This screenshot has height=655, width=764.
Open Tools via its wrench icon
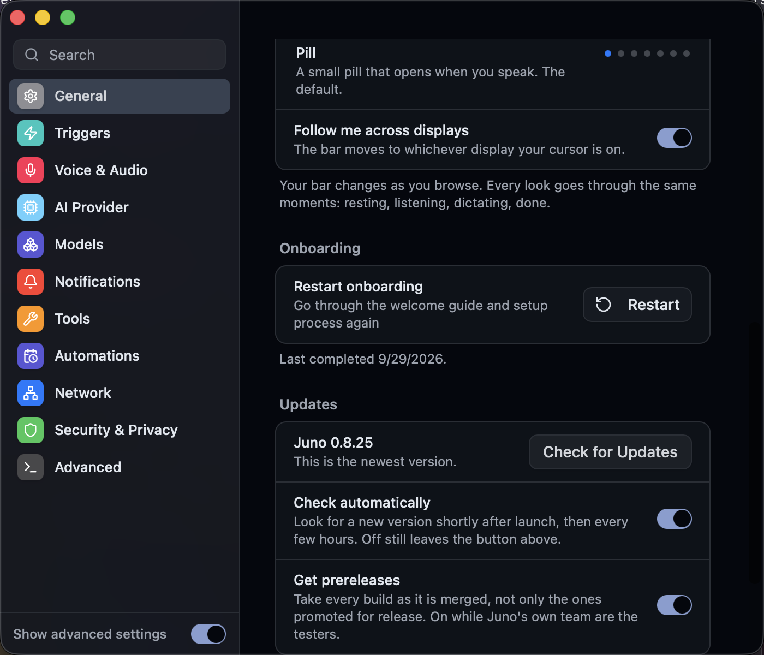coord(31,319)
